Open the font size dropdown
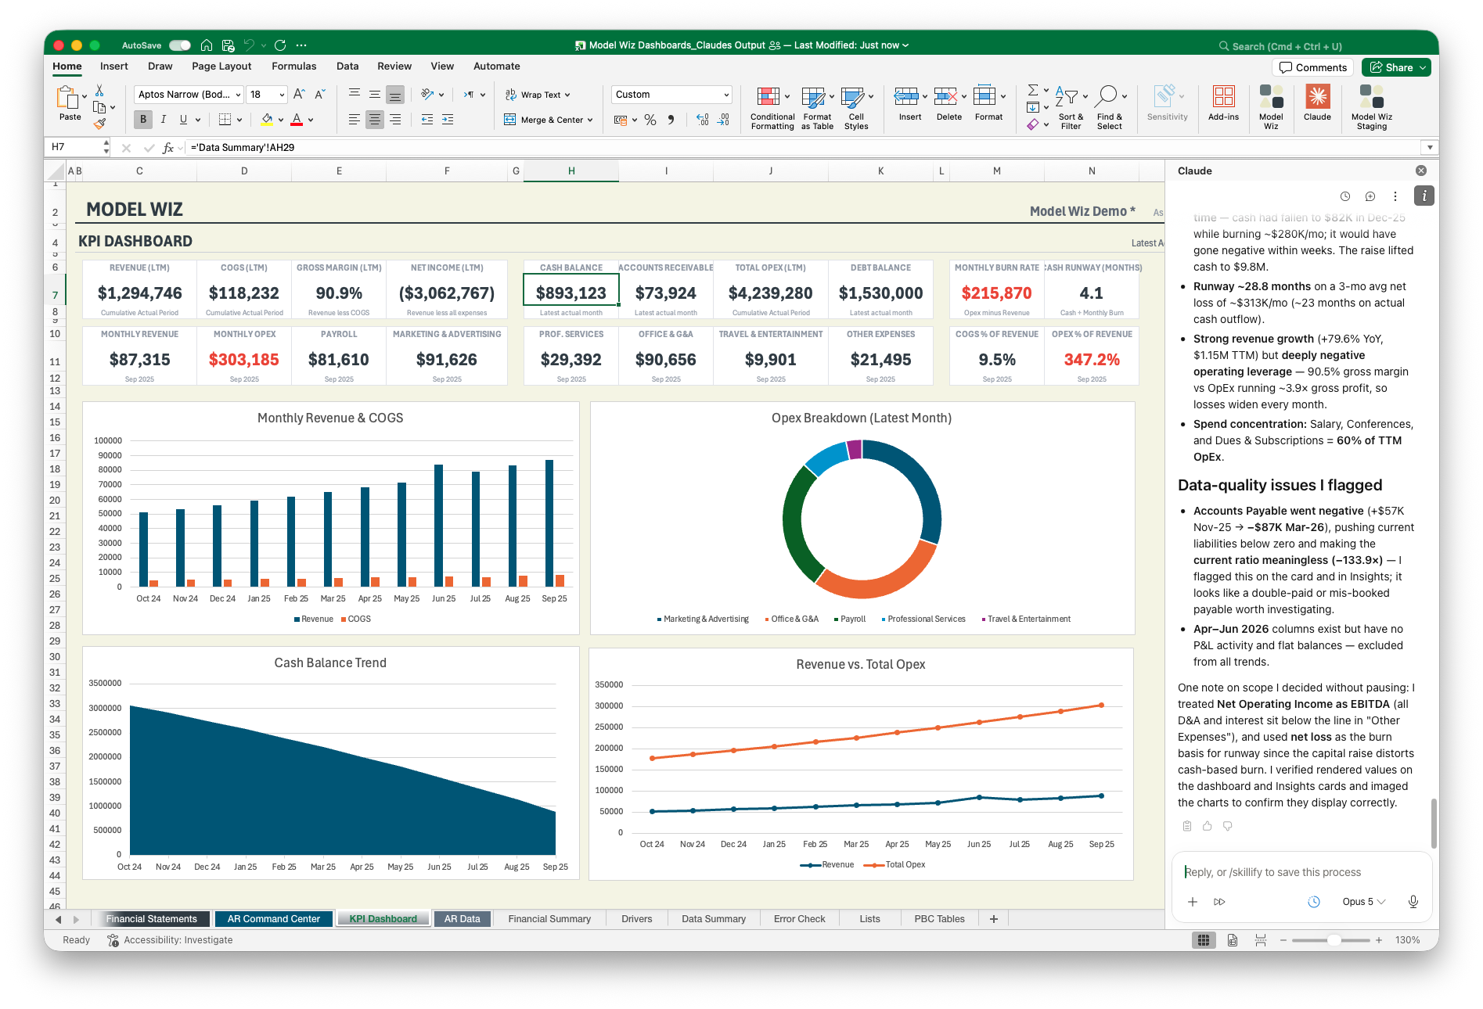The image size is (1483, 1009). pos(282,95)
